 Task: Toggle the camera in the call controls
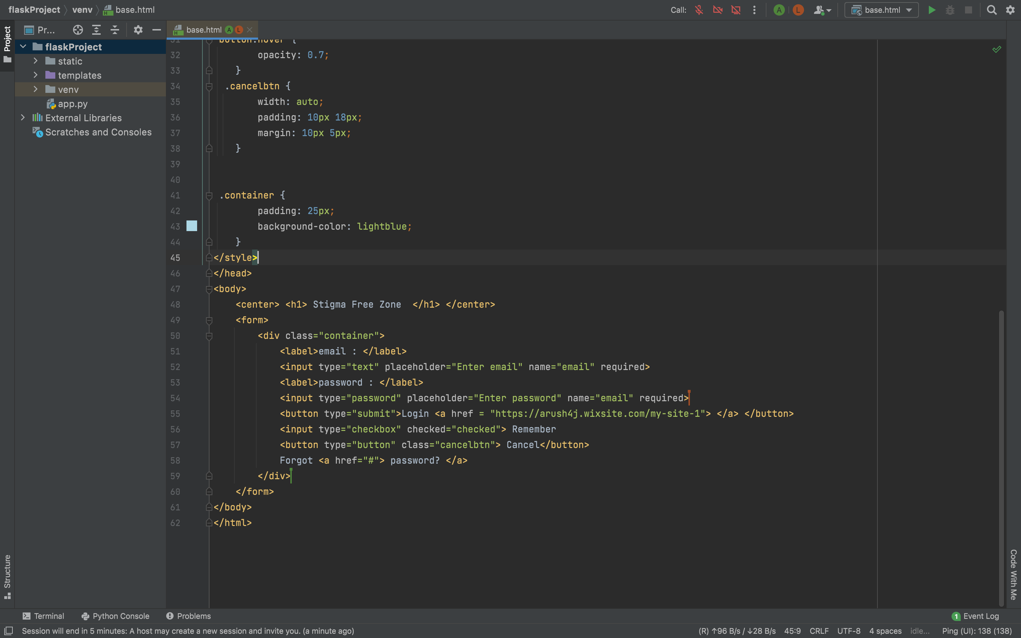coord(717,10)
